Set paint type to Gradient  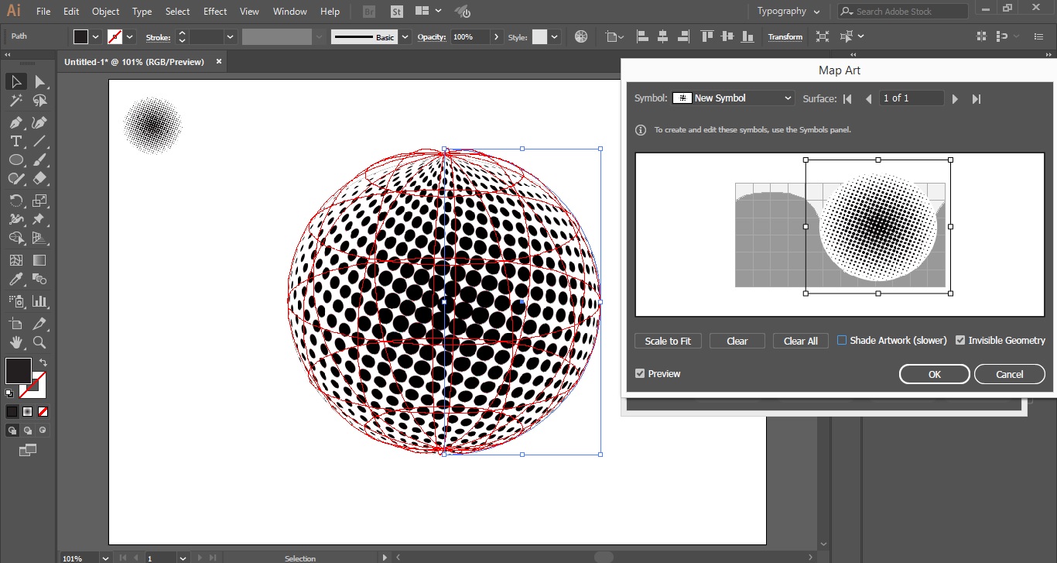tap(28, 411)
